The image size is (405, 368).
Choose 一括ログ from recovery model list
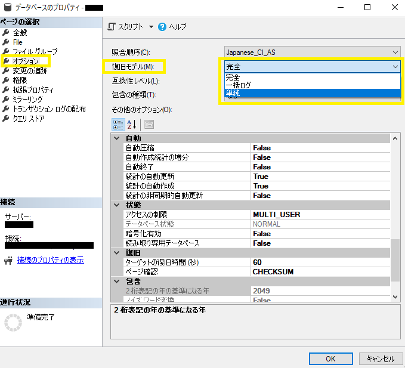click(x=313, y=85)
